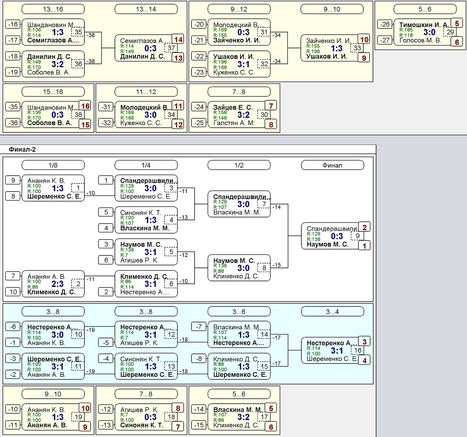Image resolution: width=467 pixels, height=437 pixels.
Task: Open match 17 Власкина vs Клименко
Action: coord(239,417)
